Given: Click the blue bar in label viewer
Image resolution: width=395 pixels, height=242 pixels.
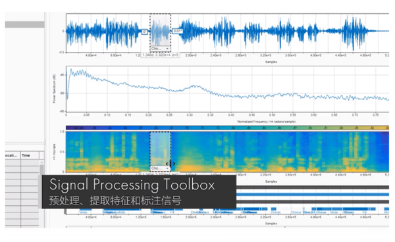Looking at the screenshot, I should click(x=312, y=195).
